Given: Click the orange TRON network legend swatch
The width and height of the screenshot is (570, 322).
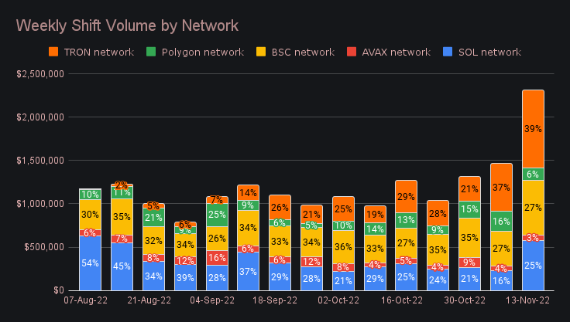Looking at the screenshot, I should (53, 52).
